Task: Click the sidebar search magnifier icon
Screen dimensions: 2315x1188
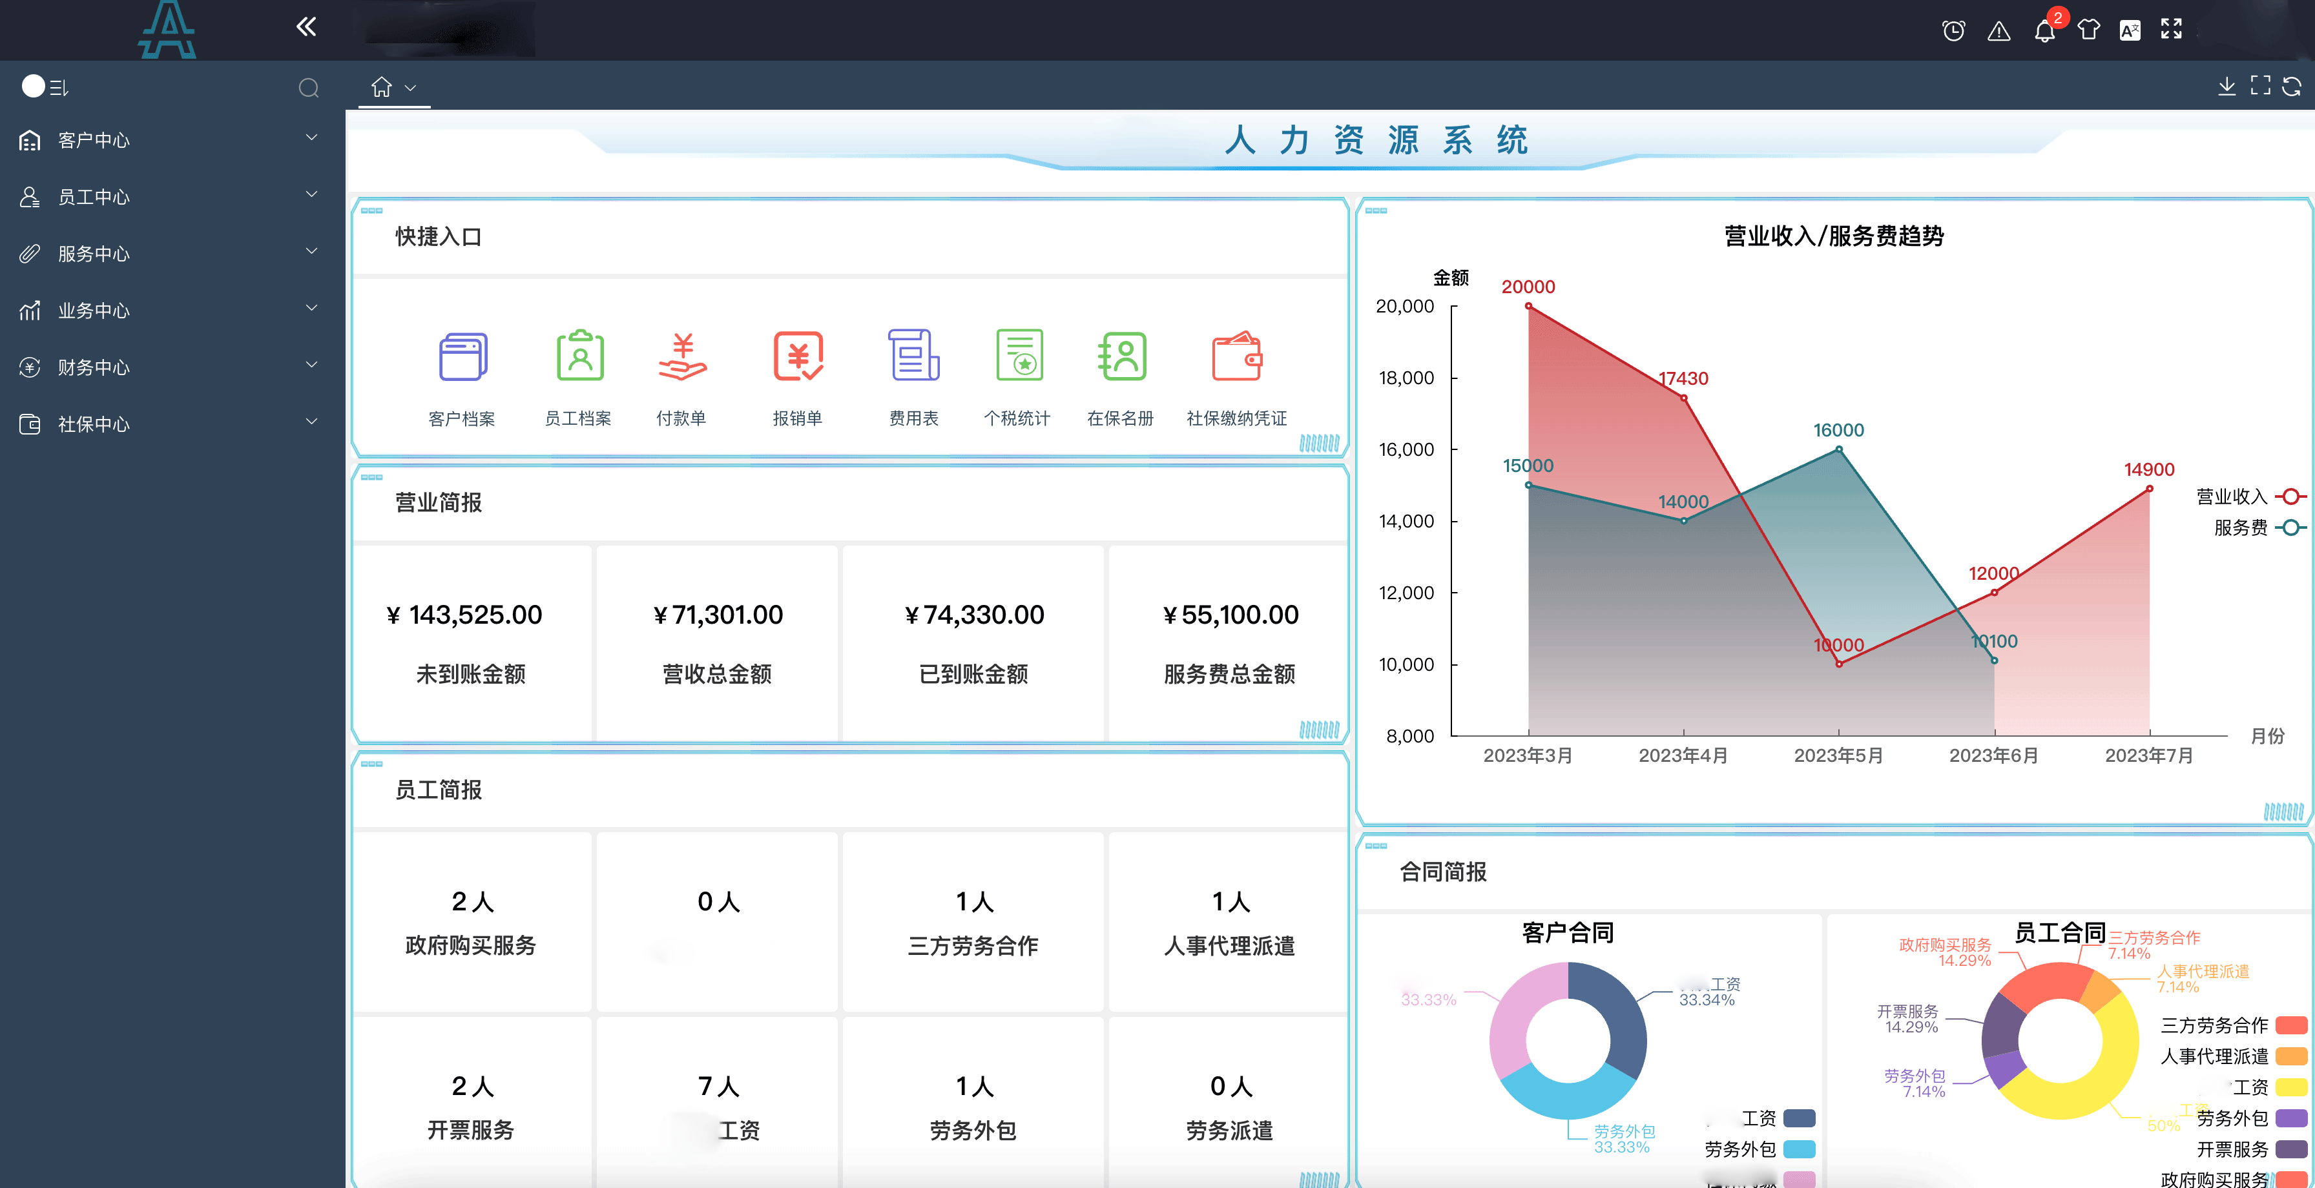Action: pyautogui.click(x=309, y=87)
